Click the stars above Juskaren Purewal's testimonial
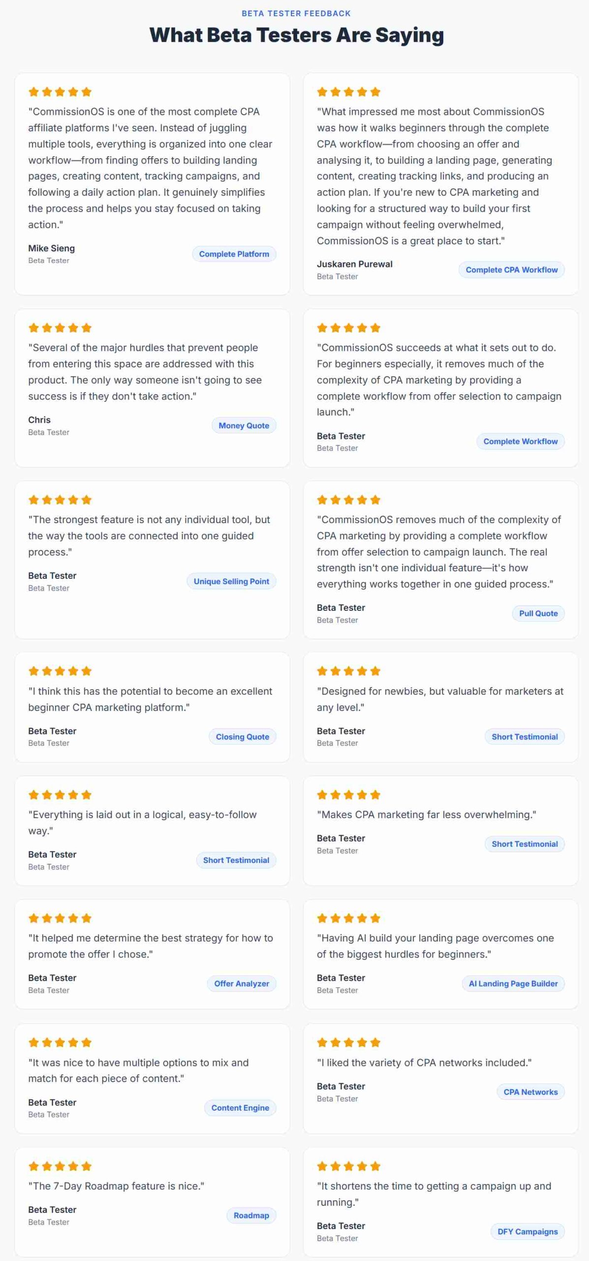589x1261 pixels. (x=349, y=92)
